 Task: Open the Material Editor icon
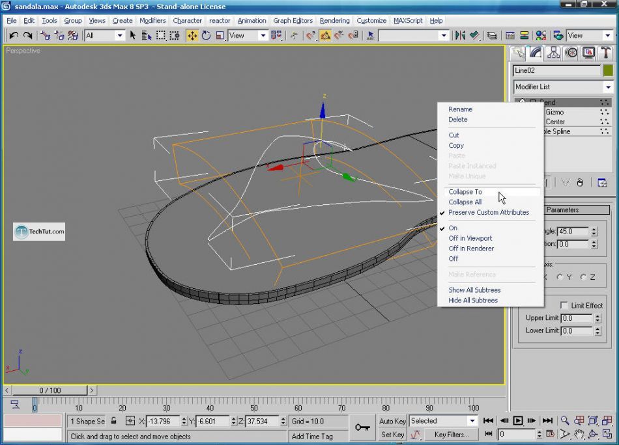pyautogui.click(x=541, y=36)
